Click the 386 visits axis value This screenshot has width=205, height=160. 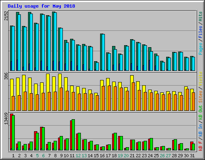[6, 76]
